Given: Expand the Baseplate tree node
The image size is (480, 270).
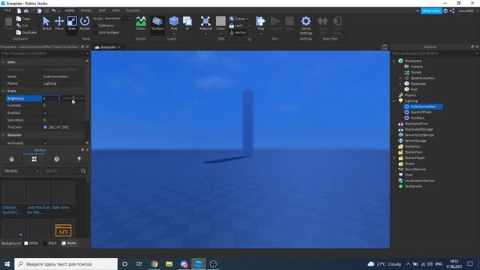Looking at the screenshot, I should click(x=400, y=83).
